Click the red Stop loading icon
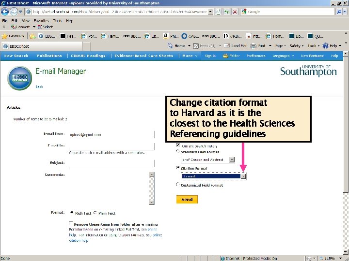The height and width of the screenshot is (261, 349). pyautogui.click(x=235, y=12)
